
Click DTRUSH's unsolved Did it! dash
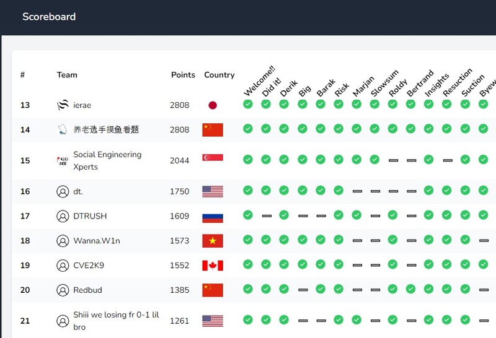(x=266, y=216)
